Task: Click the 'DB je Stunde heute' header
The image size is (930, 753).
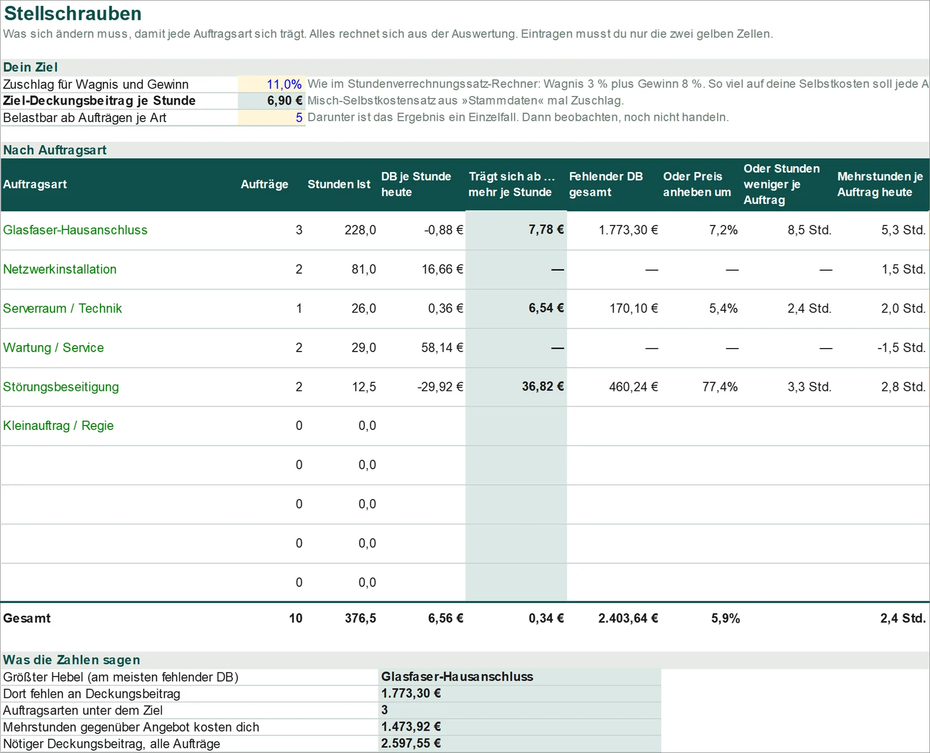Action: tap(416, 184)
